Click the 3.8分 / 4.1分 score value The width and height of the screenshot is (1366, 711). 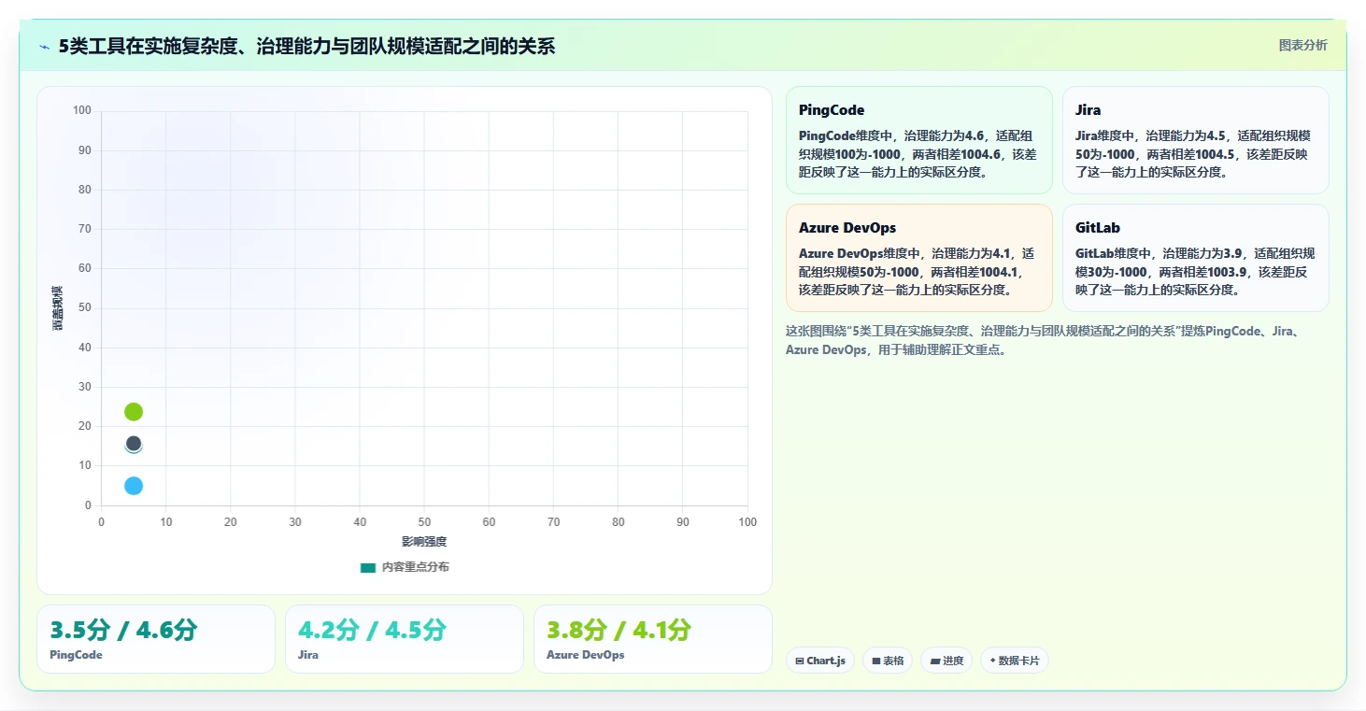tap(619, 630)
